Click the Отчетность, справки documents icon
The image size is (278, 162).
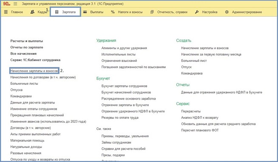[x=152, y=12]
